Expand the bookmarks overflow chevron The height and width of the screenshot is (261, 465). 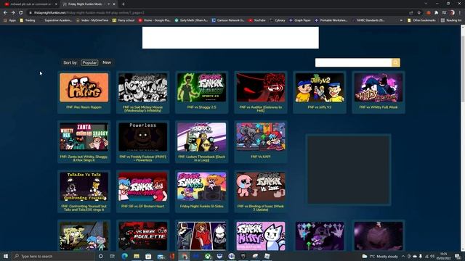401,20
